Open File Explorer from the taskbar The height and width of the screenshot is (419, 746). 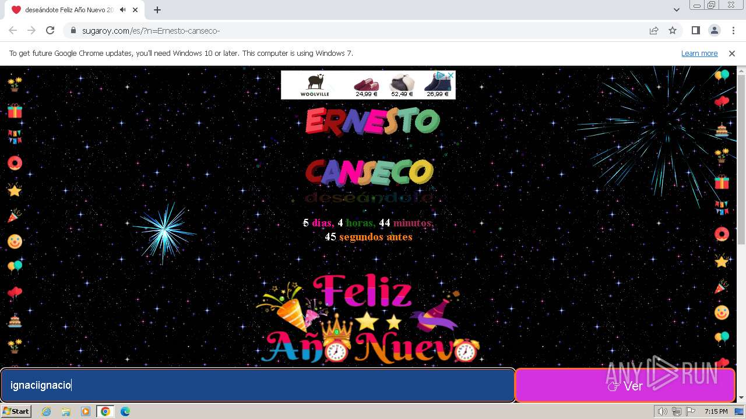click(66, 411)
